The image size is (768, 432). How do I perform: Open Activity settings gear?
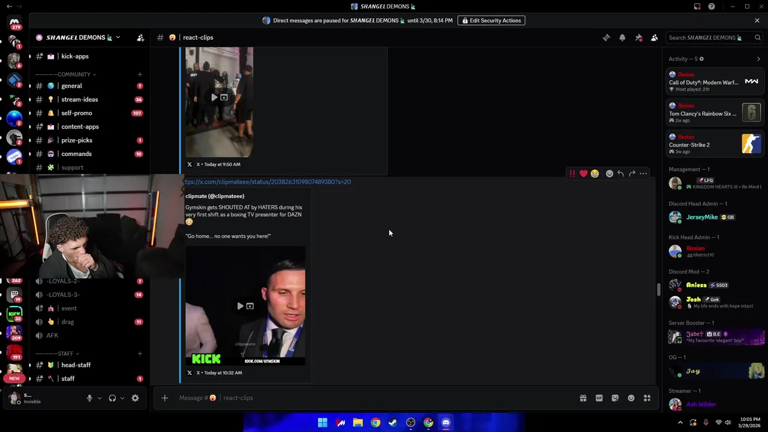[x=701, y=59]
